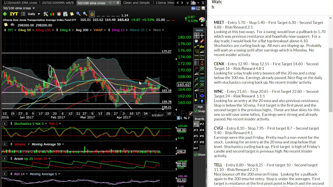Click the camera snapshot icon
The image size is (333, 187).
[12, 25]
